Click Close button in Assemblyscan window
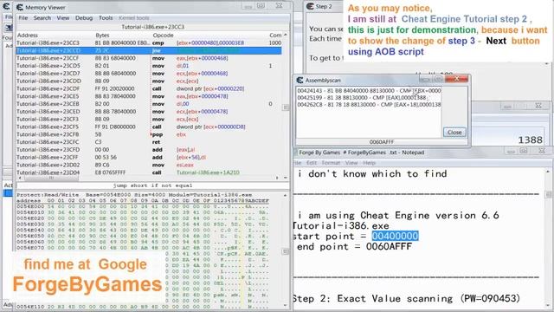 pyautogui.click(x=454, y=133)
